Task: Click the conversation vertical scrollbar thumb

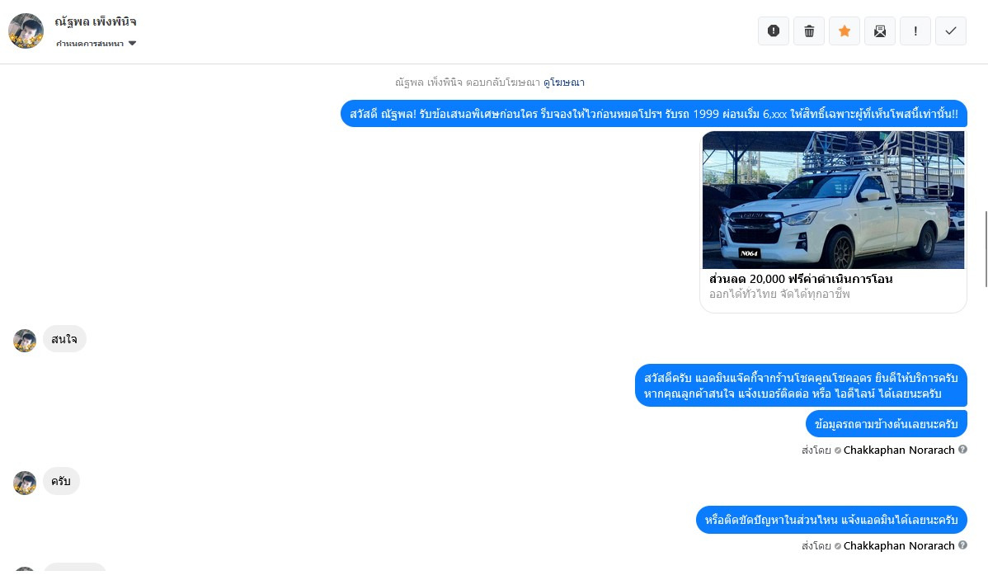Action: 986,249
